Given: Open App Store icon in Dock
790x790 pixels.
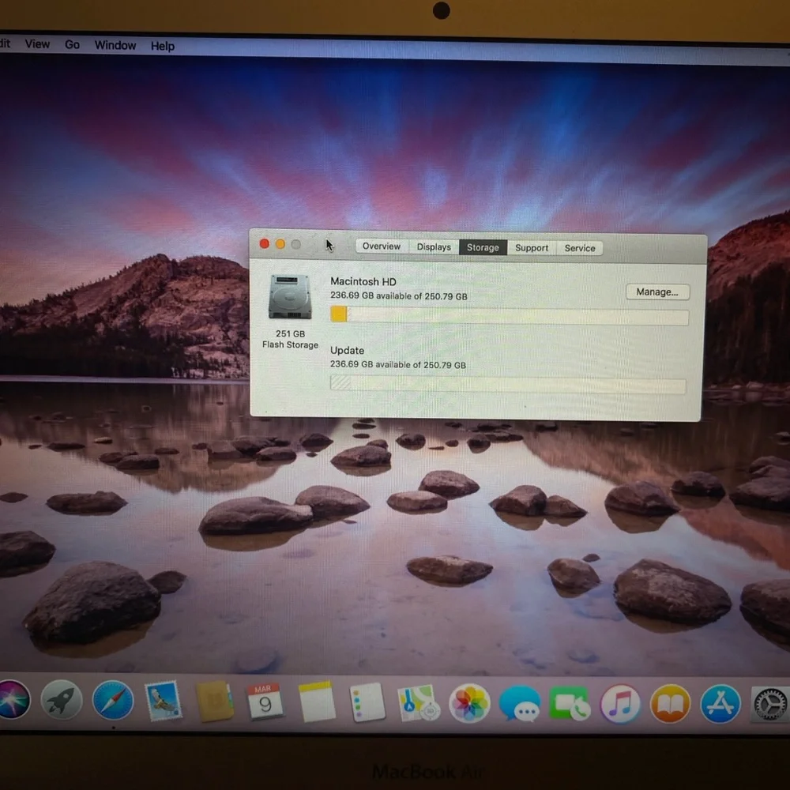Looking at the screenshot, I should click(x=720, y=704).
